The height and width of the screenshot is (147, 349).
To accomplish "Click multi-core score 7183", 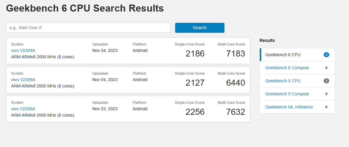I will click(x=235, y=53).
